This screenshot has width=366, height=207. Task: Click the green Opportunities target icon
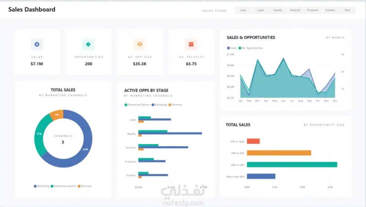[x=88, y=44]
